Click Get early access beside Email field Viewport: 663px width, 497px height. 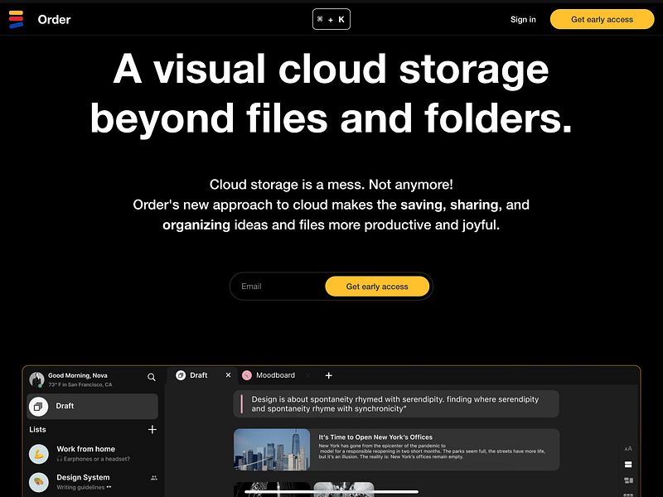(x=377, y=287)
